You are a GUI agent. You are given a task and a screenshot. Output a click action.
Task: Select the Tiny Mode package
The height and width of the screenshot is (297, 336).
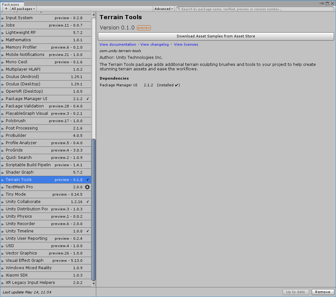(x=46, y=194)
